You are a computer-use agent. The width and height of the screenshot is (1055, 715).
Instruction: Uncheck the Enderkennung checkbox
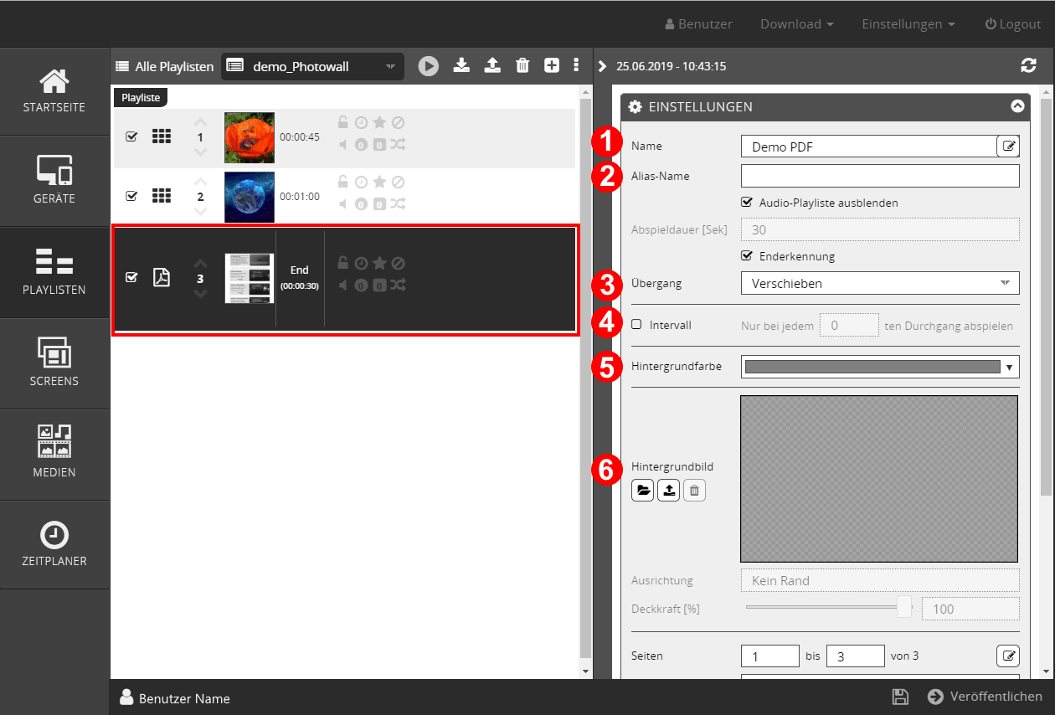(x=747, y=255)
